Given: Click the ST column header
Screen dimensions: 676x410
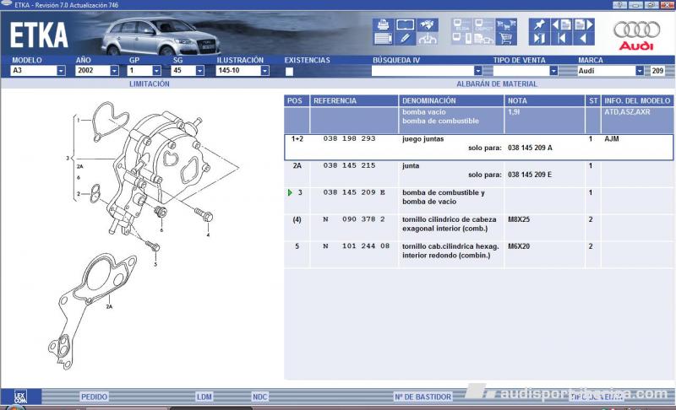Looking at the screenshot, I should [593, 100].
